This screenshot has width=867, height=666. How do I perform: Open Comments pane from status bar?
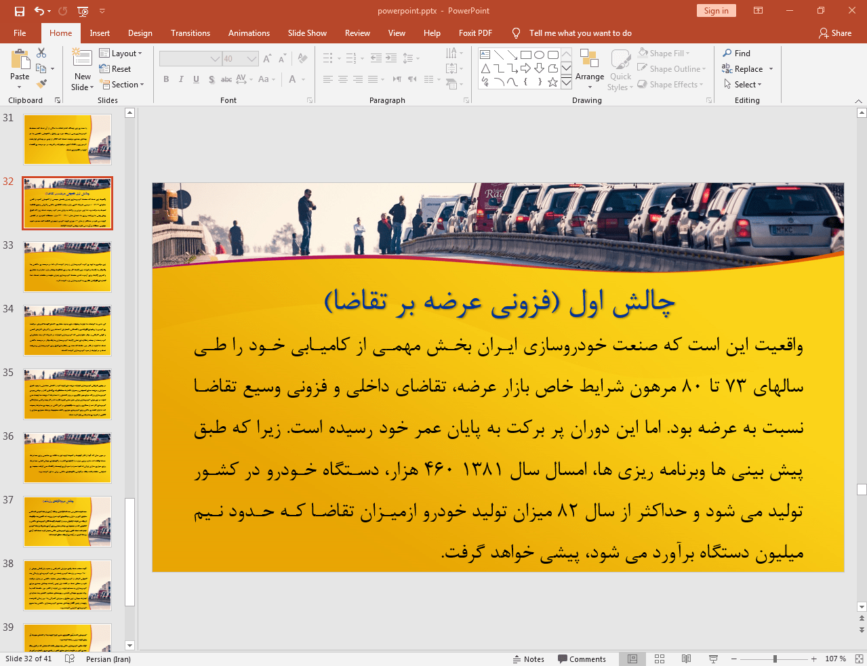582,659
